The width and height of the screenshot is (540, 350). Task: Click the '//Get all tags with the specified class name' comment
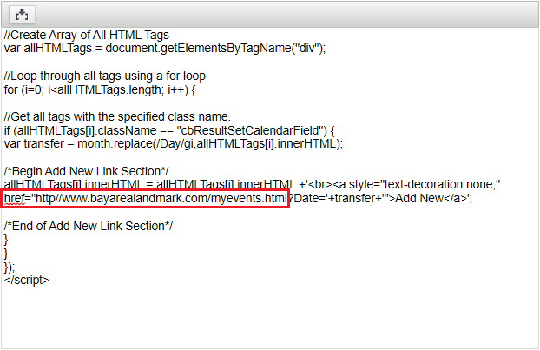click(117, 116)
